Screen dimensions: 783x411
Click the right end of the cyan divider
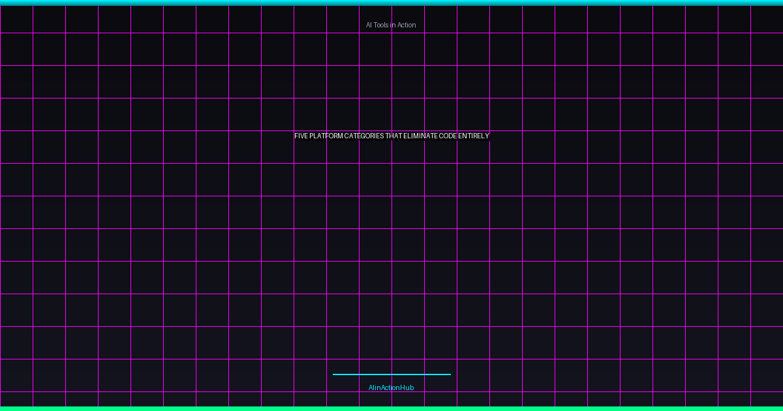pos(449,374)
